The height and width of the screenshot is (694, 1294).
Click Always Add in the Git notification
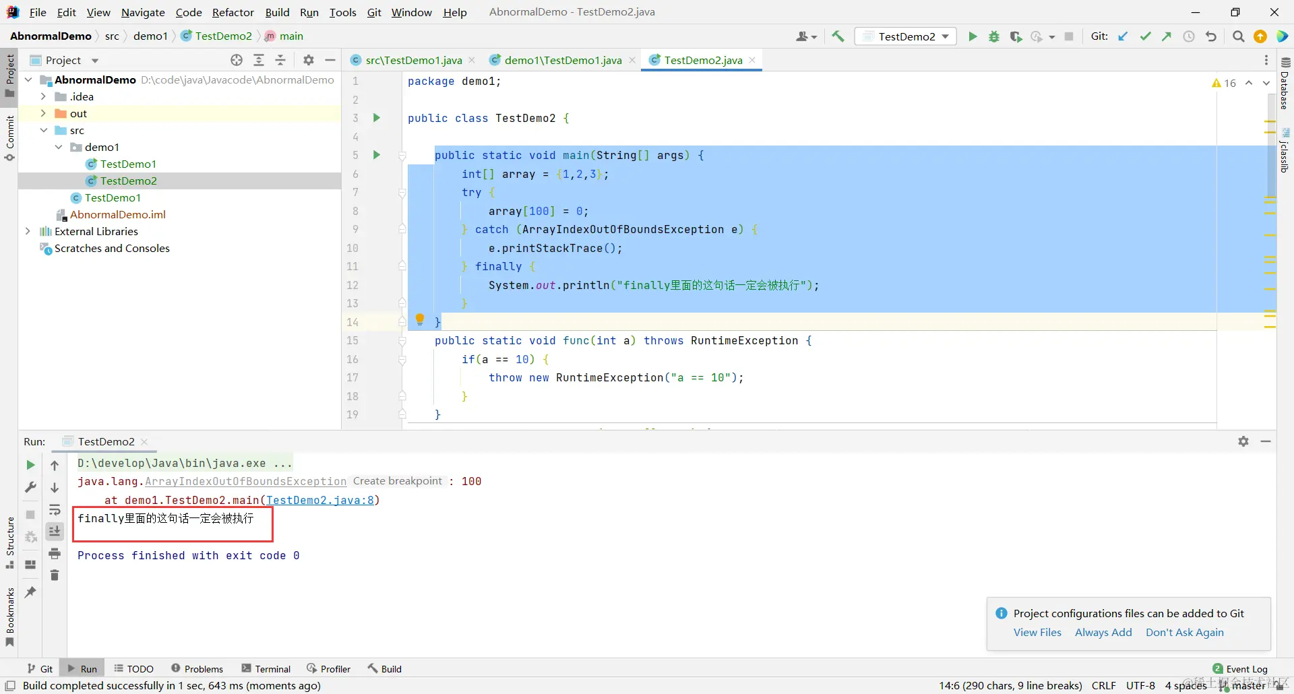[x=1103, y=632]
